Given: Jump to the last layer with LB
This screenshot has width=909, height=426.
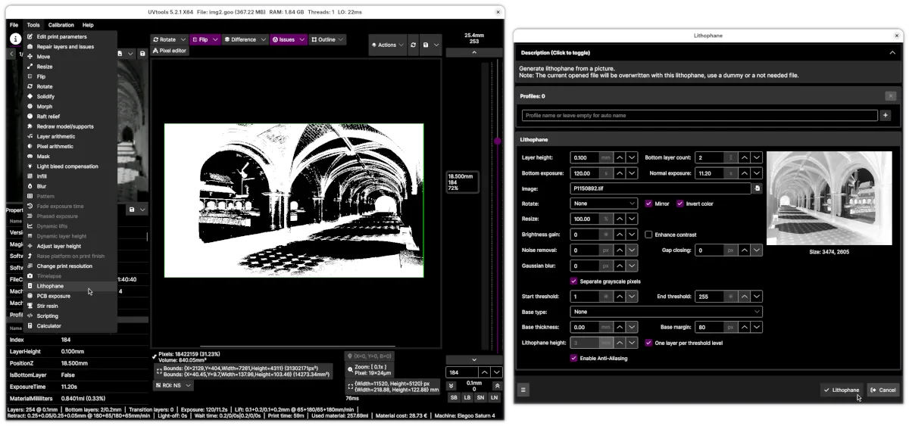Looking at the screenshot, I should [467, 397].
